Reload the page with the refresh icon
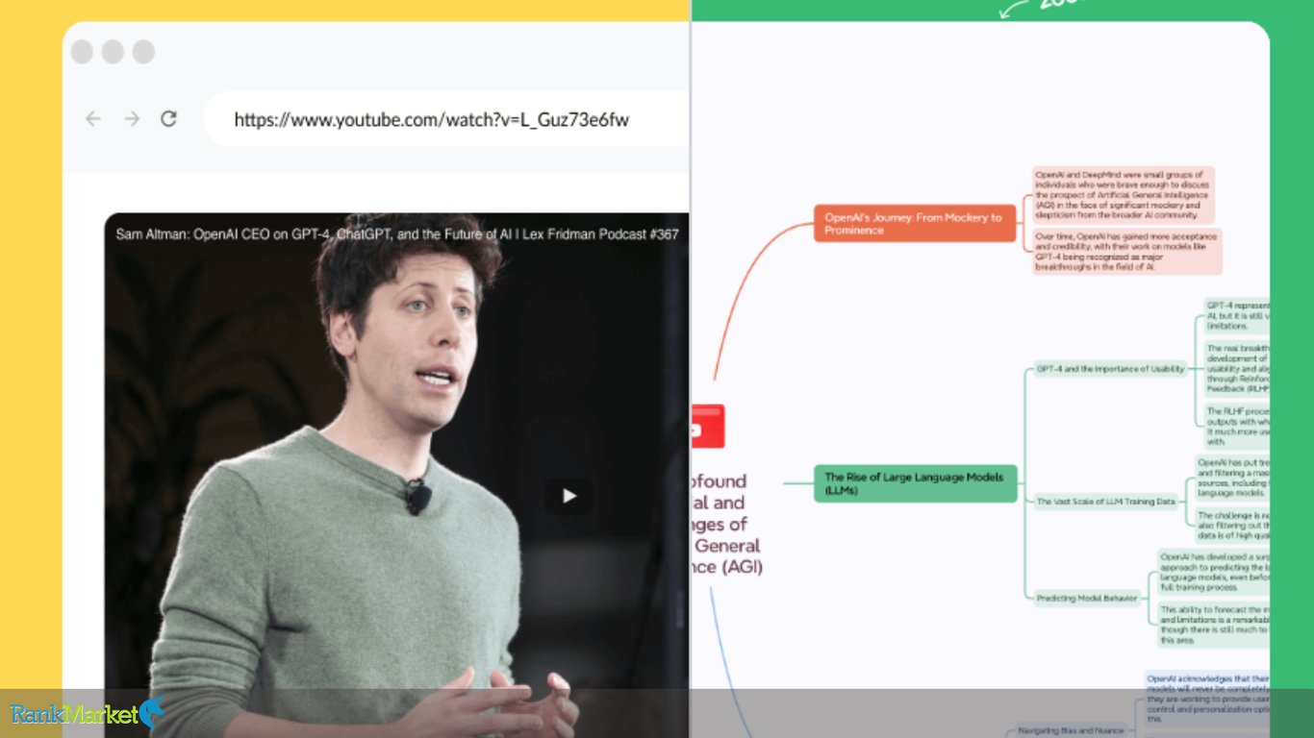Viewport: 1314px width, 738px height. 168,118
